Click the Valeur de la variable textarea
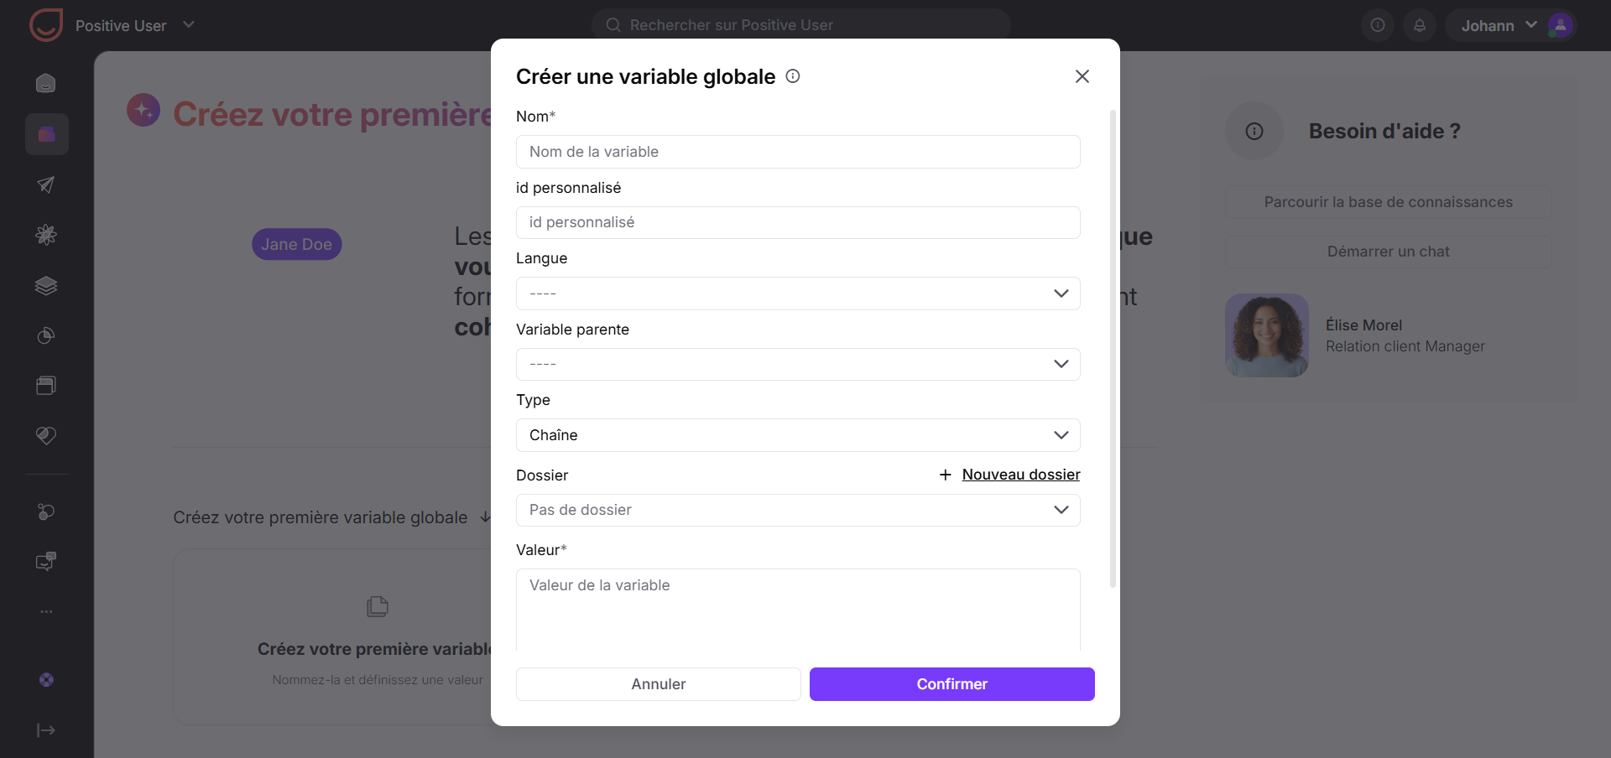Viewport: 1611px width, 758px height. tap(798, 610)
